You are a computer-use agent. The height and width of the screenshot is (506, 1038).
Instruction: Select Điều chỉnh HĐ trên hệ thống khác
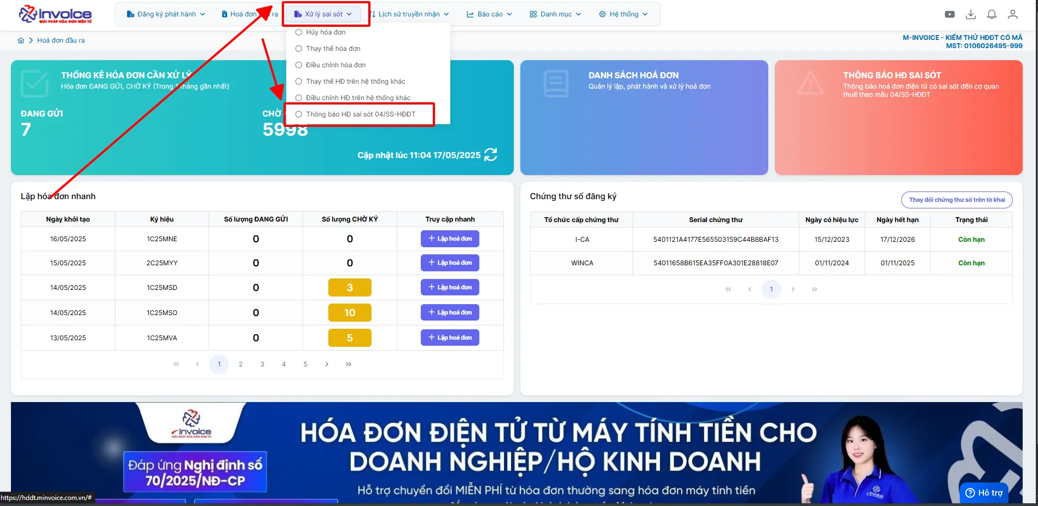pyautogui.click(x=353, y=98)
